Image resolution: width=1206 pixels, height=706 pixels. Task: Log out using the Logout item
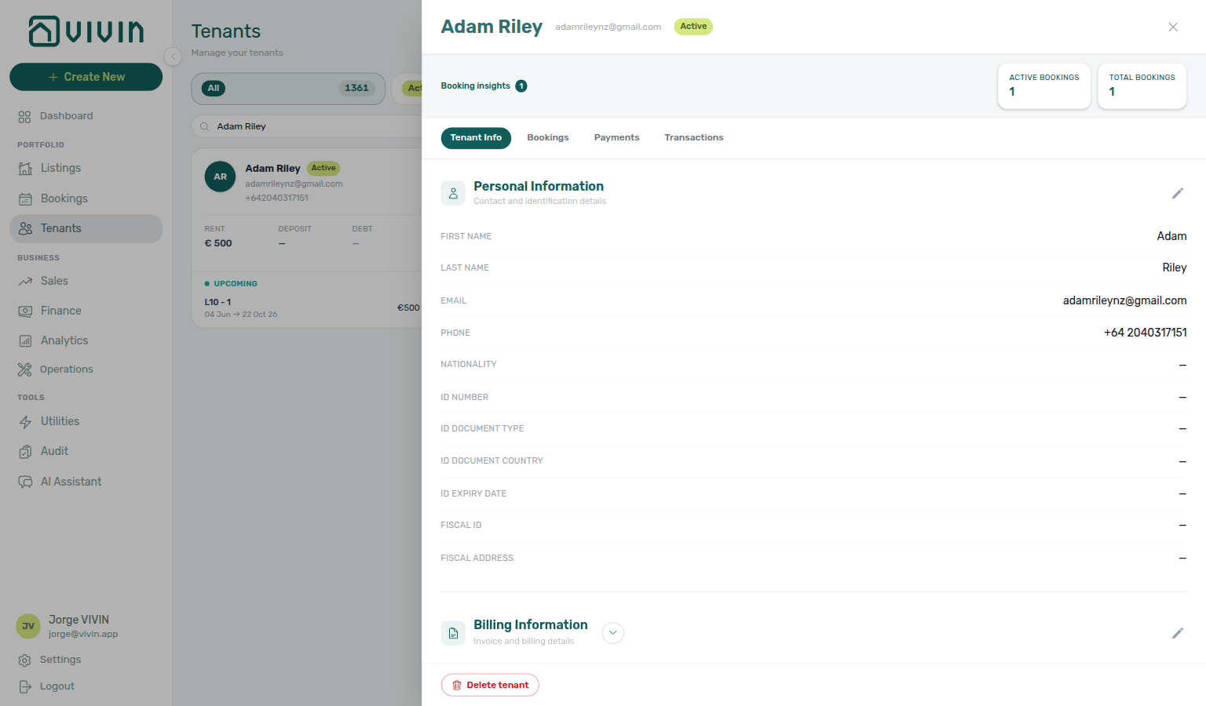(57, 686)
